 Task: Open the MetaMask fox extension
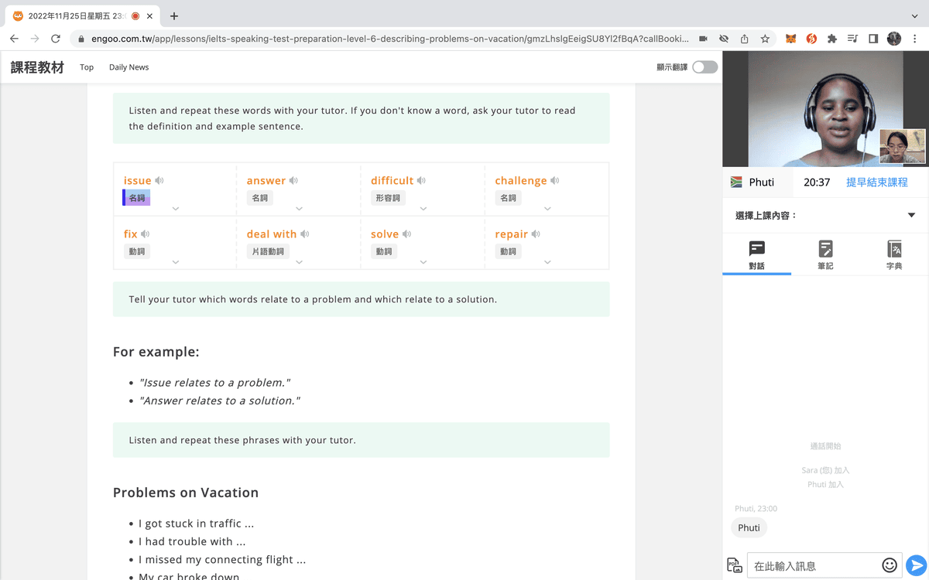tap(791, 39)
